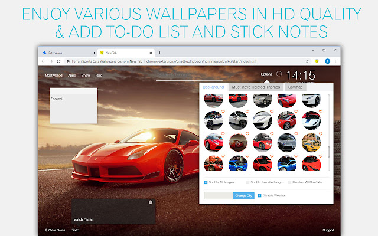Enable Random All NewTabs checkbox
The height and width of the screenshot is (236, 378).
pos(289,182)
